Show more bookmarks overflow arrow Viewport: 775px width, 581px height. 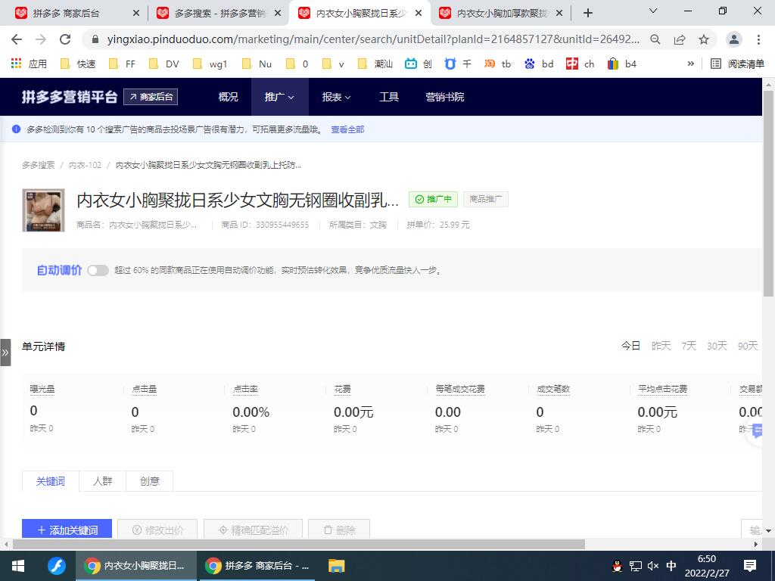[x=690, y=64]
